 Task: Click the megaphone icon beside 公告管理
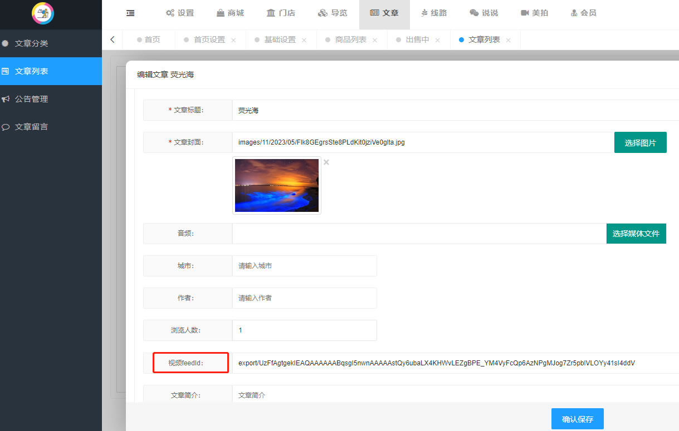[5, 99]
